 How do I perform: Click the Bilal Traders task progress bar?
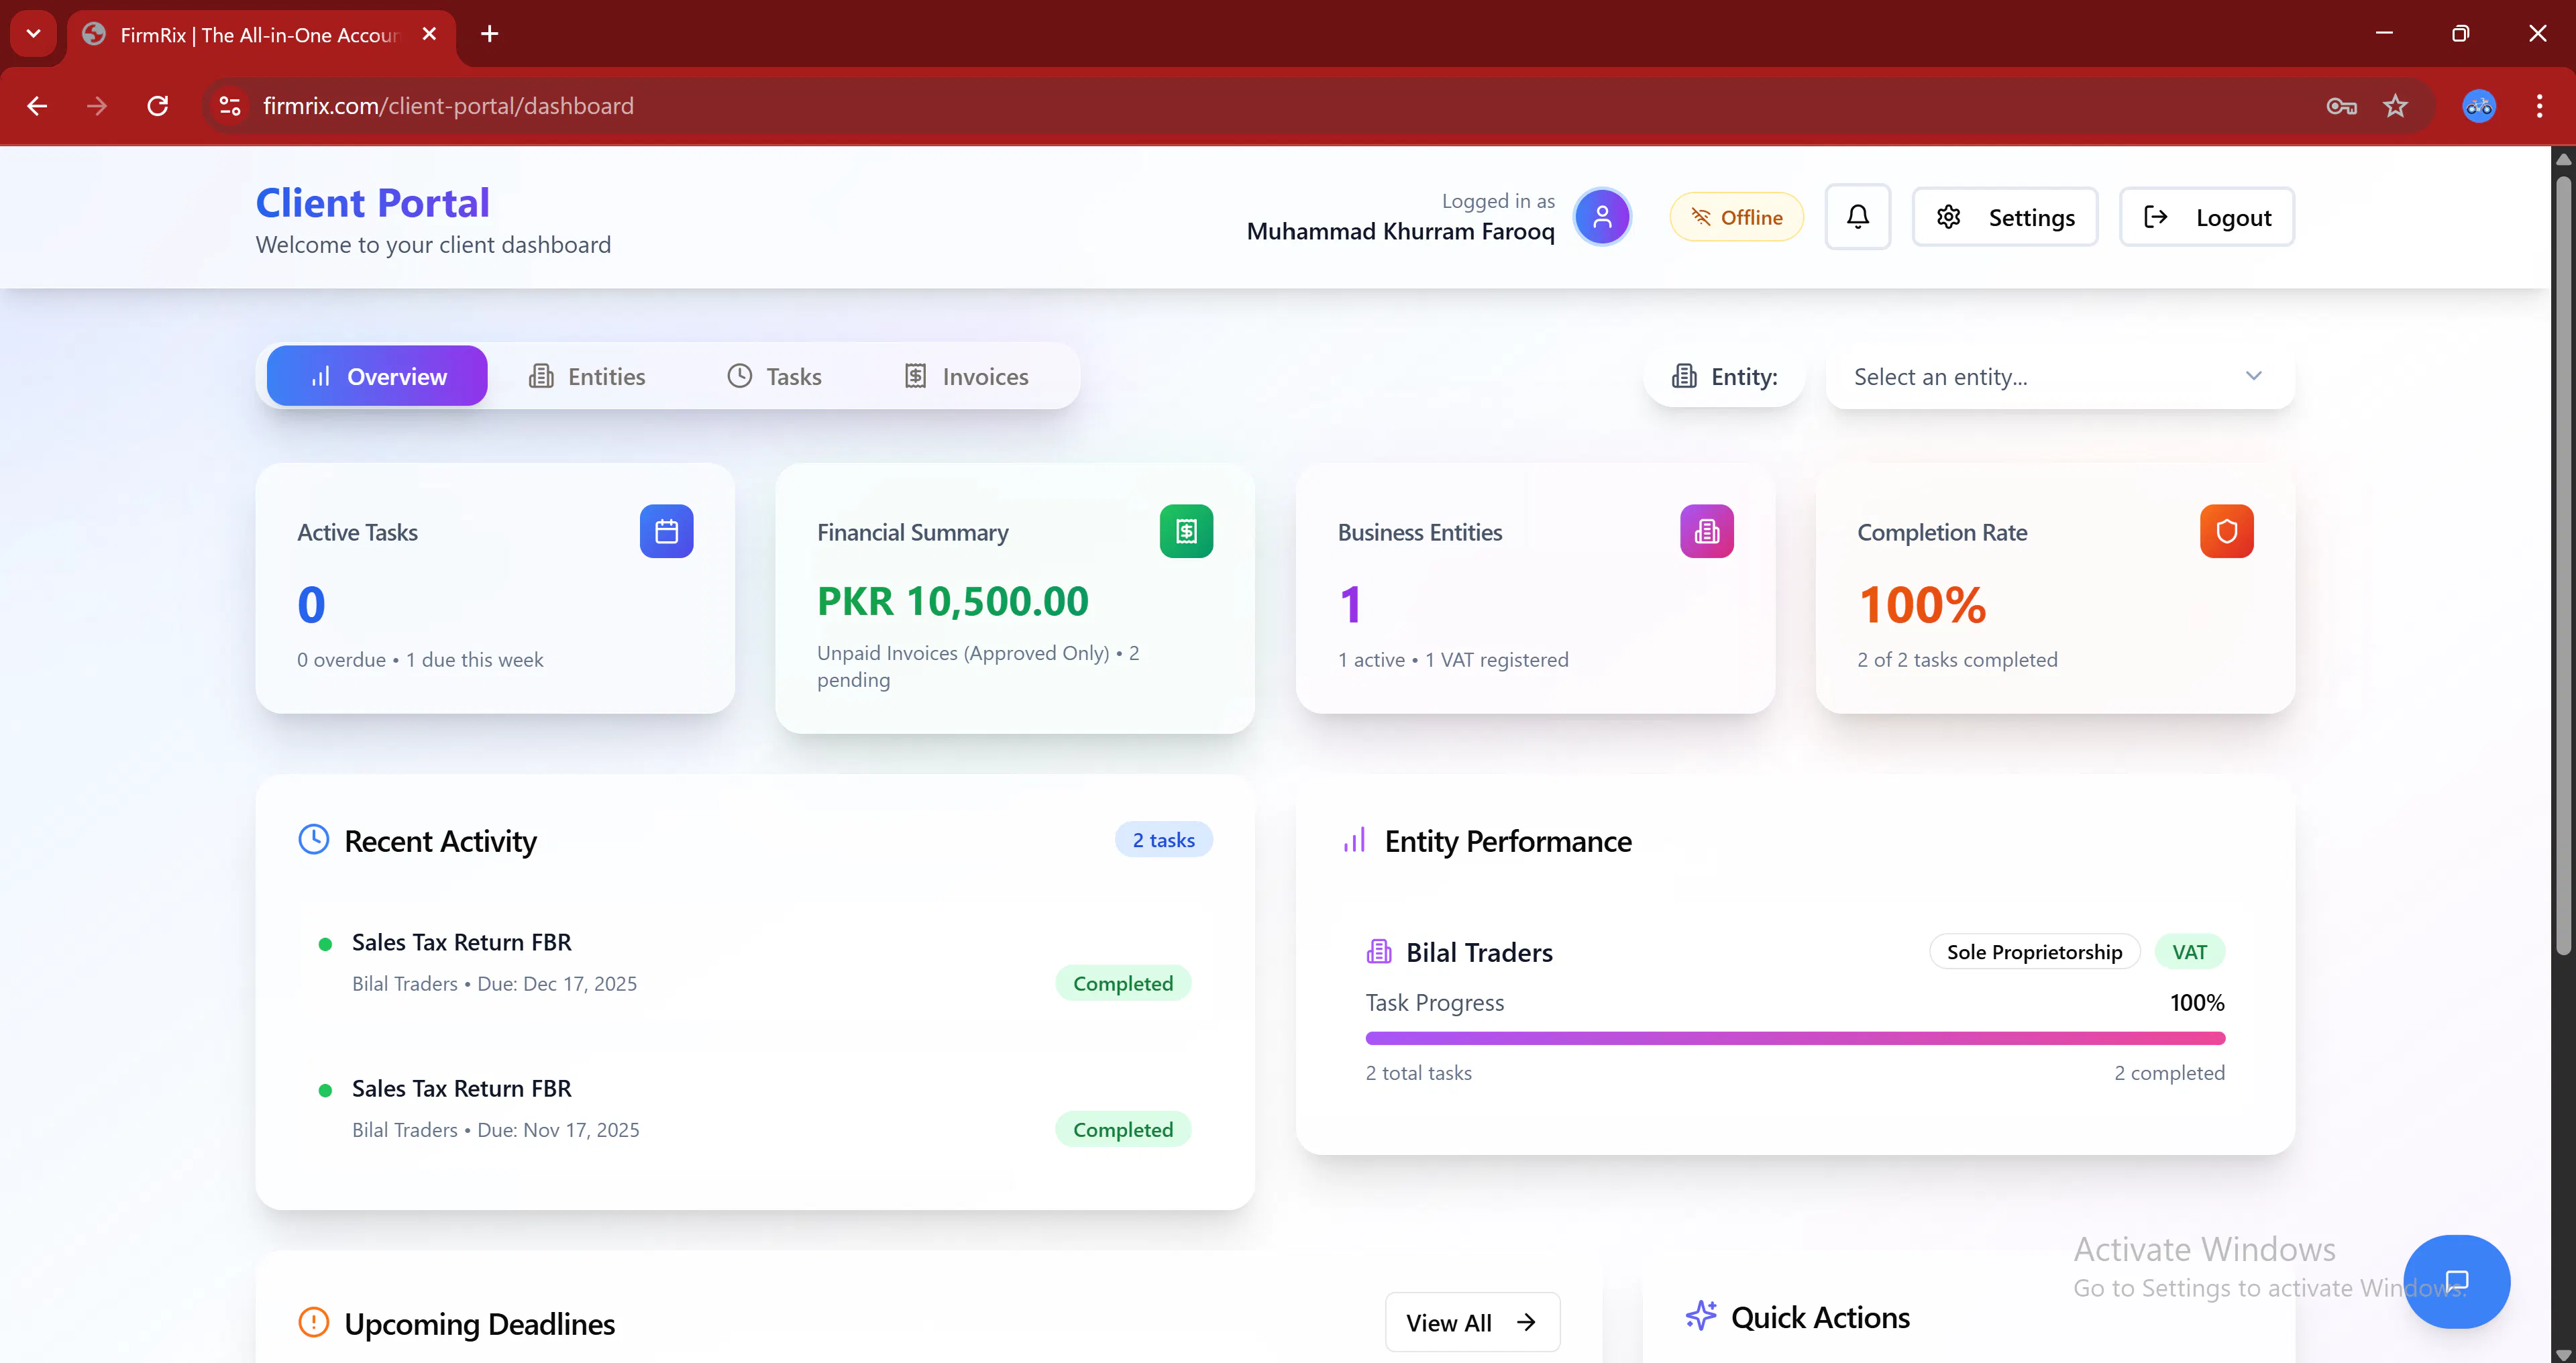(x=1795, y=1038)
